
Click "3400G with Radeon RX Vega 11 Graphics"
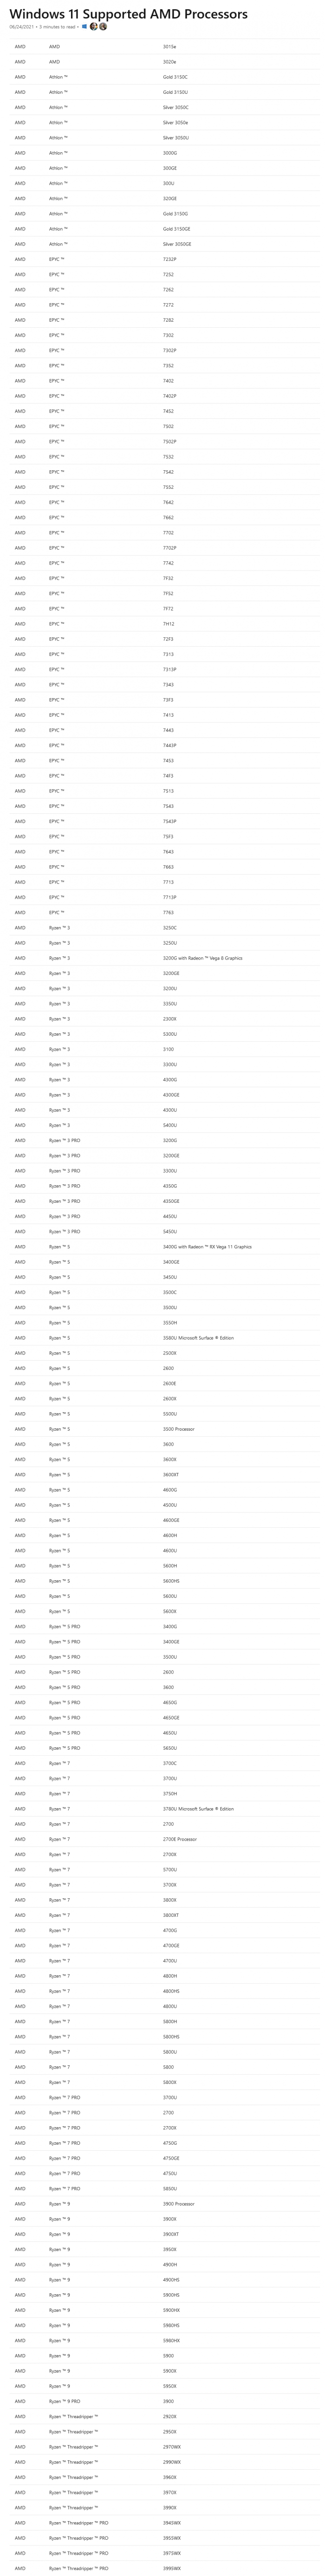tap(207, 1247)
